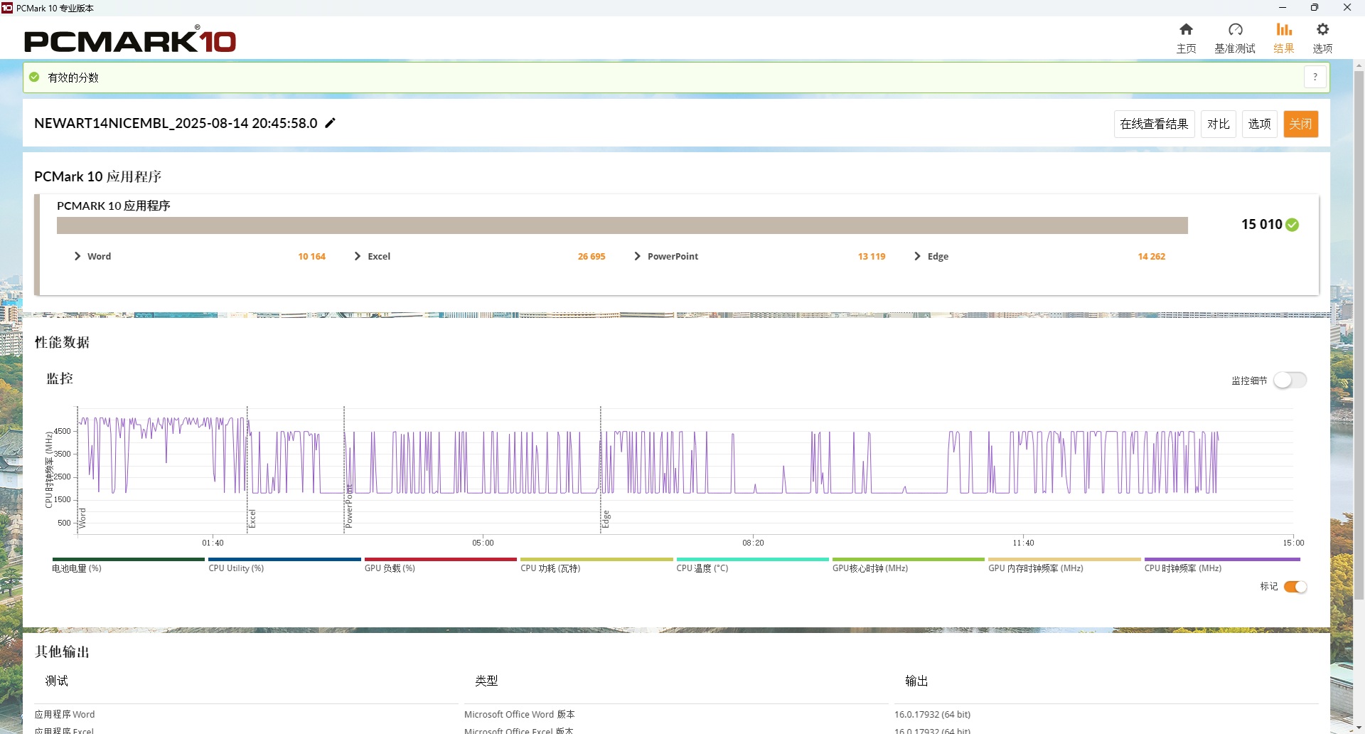
Task: Open the Results (结果) bar chart icon
Action: point(1283,30)
